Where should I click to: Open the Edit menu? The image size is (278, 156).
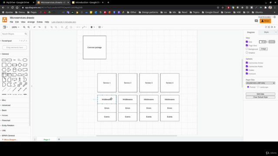pos(17,22)
